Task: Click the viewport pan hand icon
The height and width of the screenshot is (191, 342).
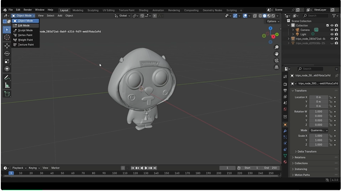Action: point(277,54)
